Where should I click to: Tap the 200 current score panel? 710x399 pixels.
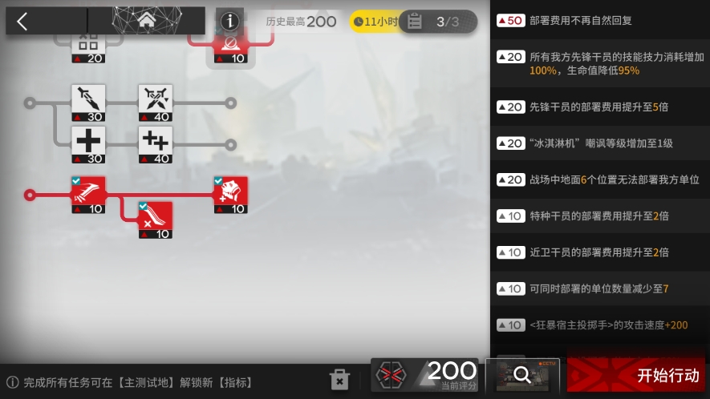pos(424,375)
